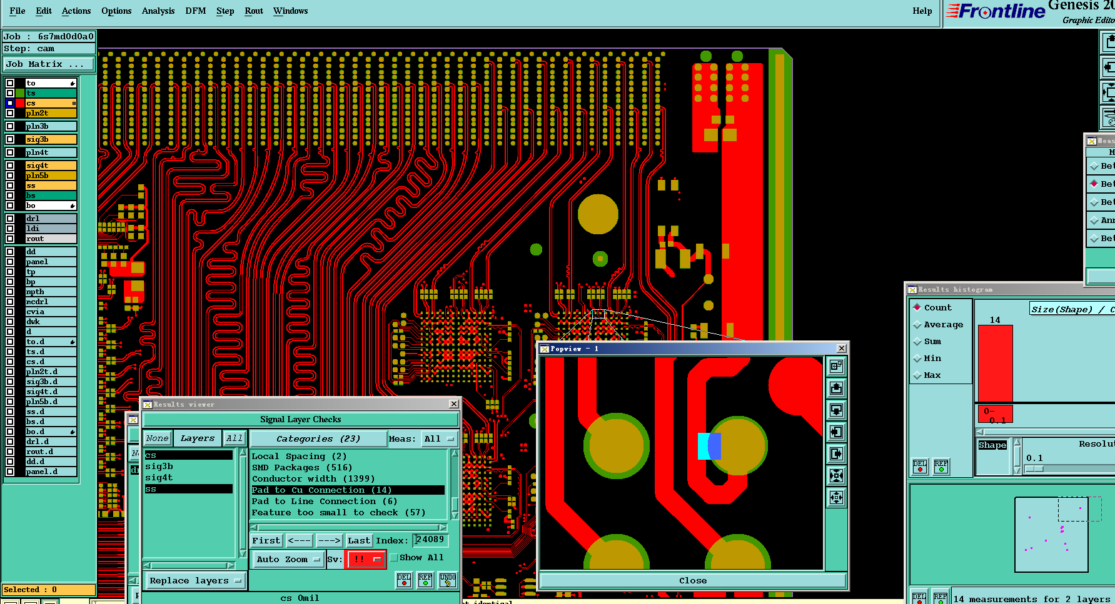Image resolution: width=1115 pixels, height=604 pixels.
Task: Pan down in the Popview window
Action: 836,410
